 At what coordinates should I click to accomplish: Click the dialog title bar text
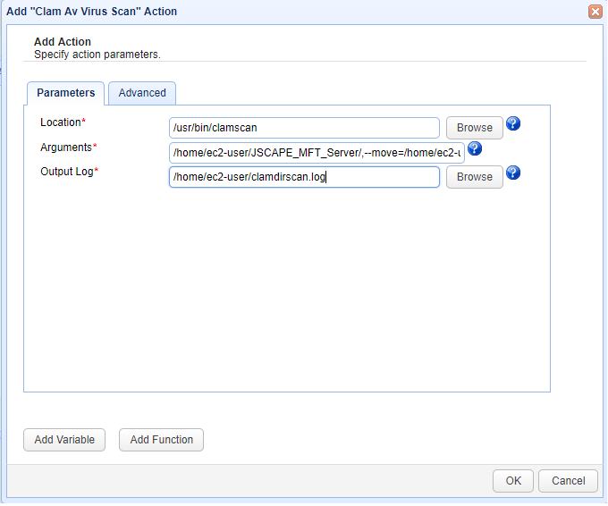coord(92,12)
